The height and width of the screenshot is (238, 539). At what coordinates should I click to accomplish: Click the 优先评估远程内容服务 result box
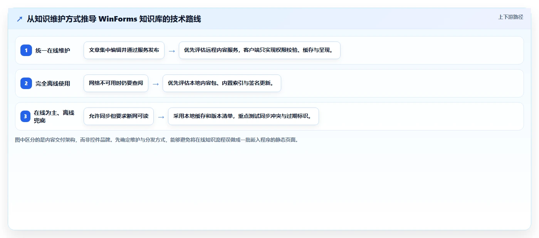pyautogui.click(x=260, y=50)
